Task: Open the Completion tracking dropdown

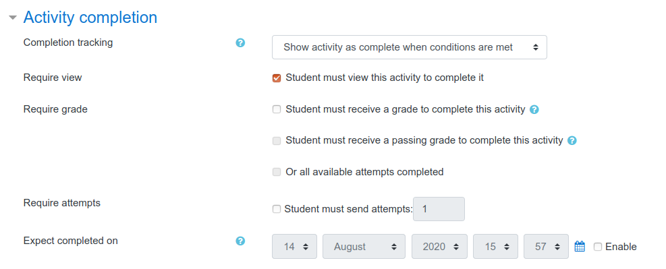Action: [410, 47]
